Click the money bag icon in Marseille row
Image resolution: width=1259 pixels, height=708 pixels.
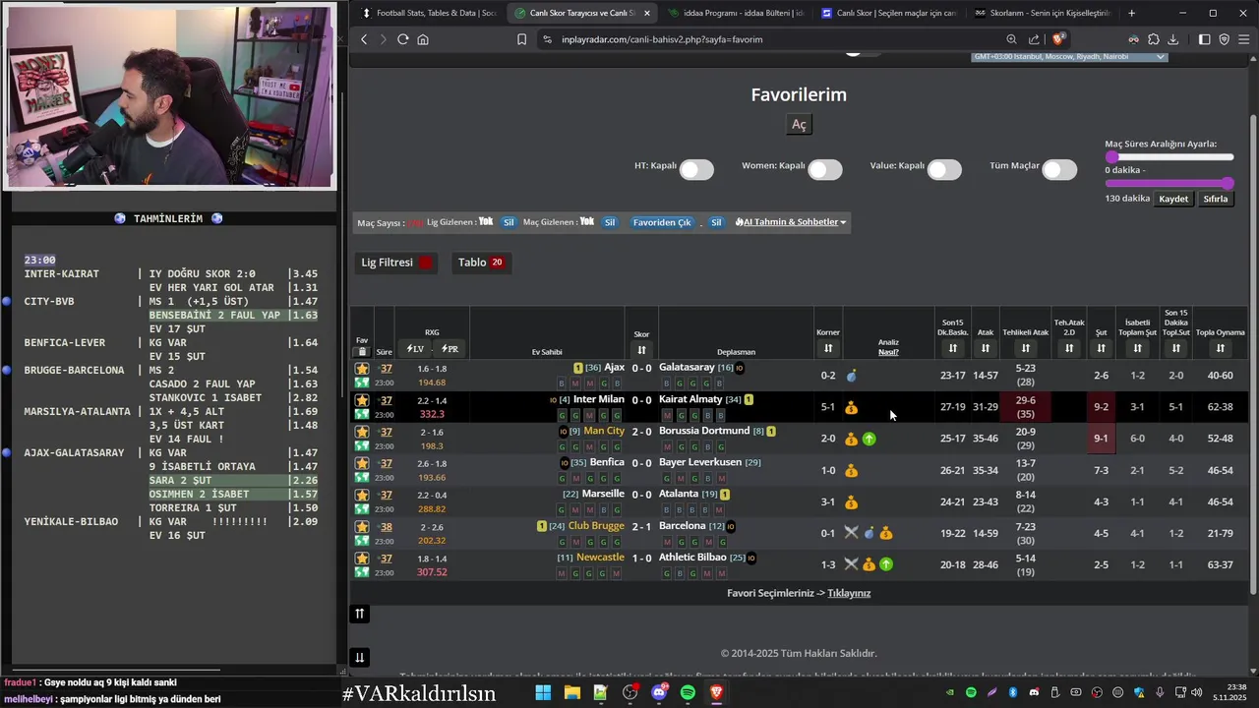tap(852, 502)
